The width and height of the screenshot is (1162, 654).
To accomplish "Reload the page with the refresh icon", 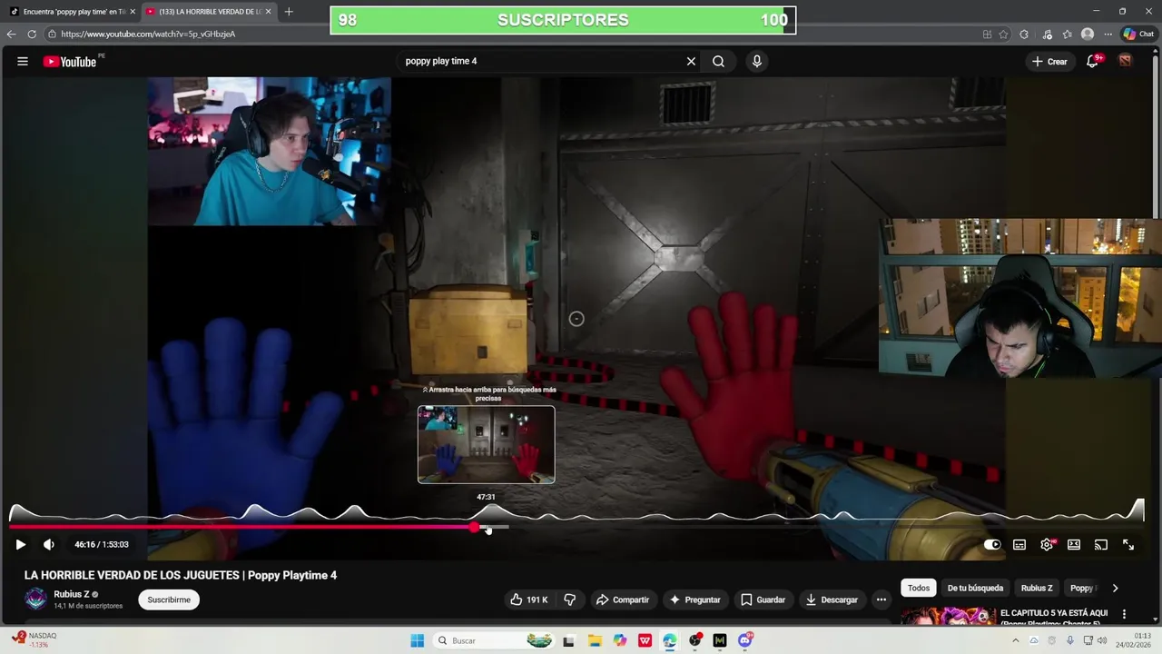I will pos(32,34).
